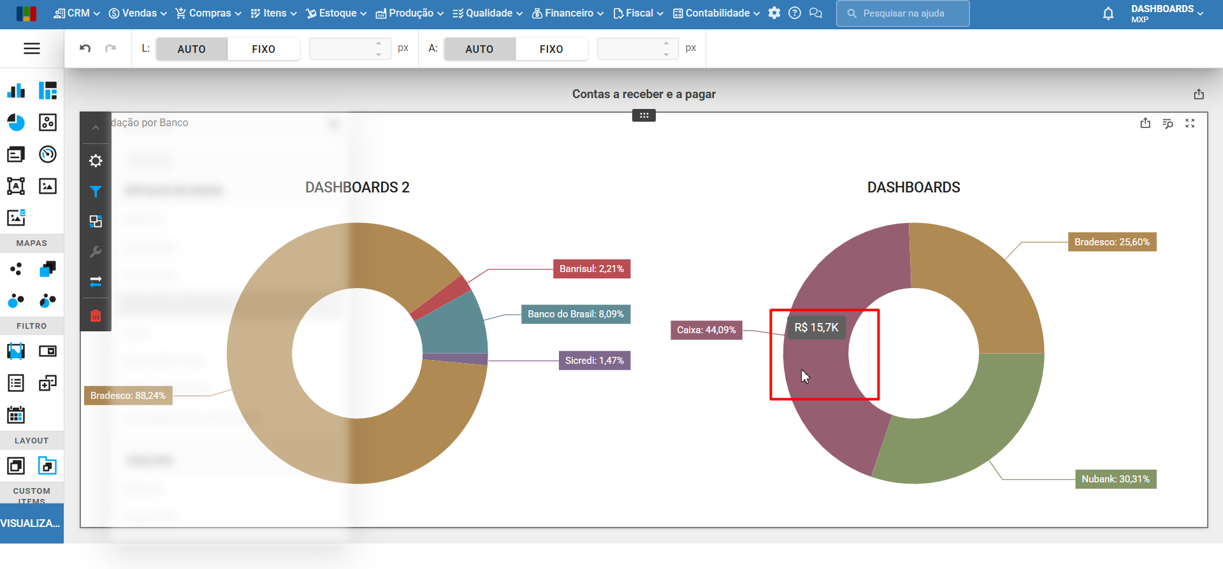Open the Estoque menu
This screenshot has height=569, width=1223.
tap(337, 13)
